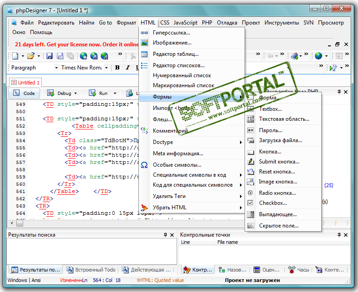Image resolution: width=358 pixels, height=292 pixels.
Task: Click the password field asterisks icon
Action: point(250,130)
